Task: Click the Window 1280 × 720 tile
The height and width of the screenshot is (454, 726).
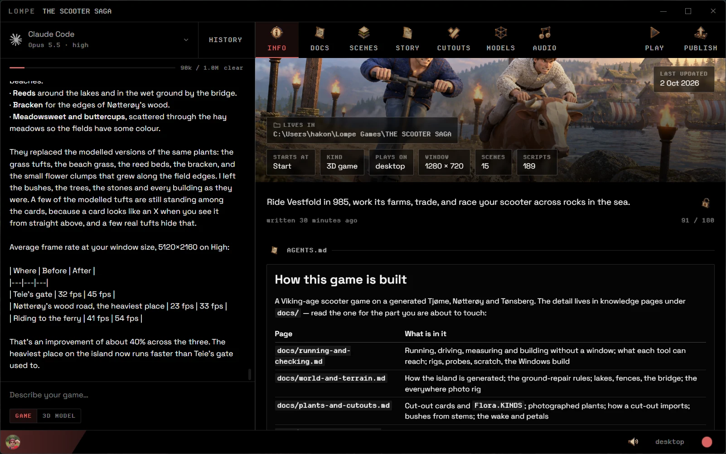Action: click(444, 162)
